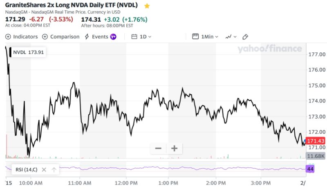Image resolution: width=327 pixels, height=192 pixels.
Task: Zoom in with the plus button
Action: point(174,148)
